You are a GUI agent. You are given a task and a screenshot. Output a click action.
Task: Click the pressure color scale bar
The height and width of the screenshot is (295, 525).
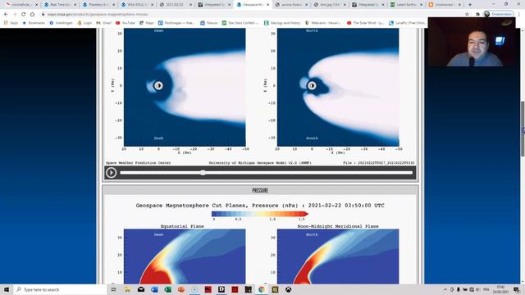pyautogui.click(x=260, y=214)
